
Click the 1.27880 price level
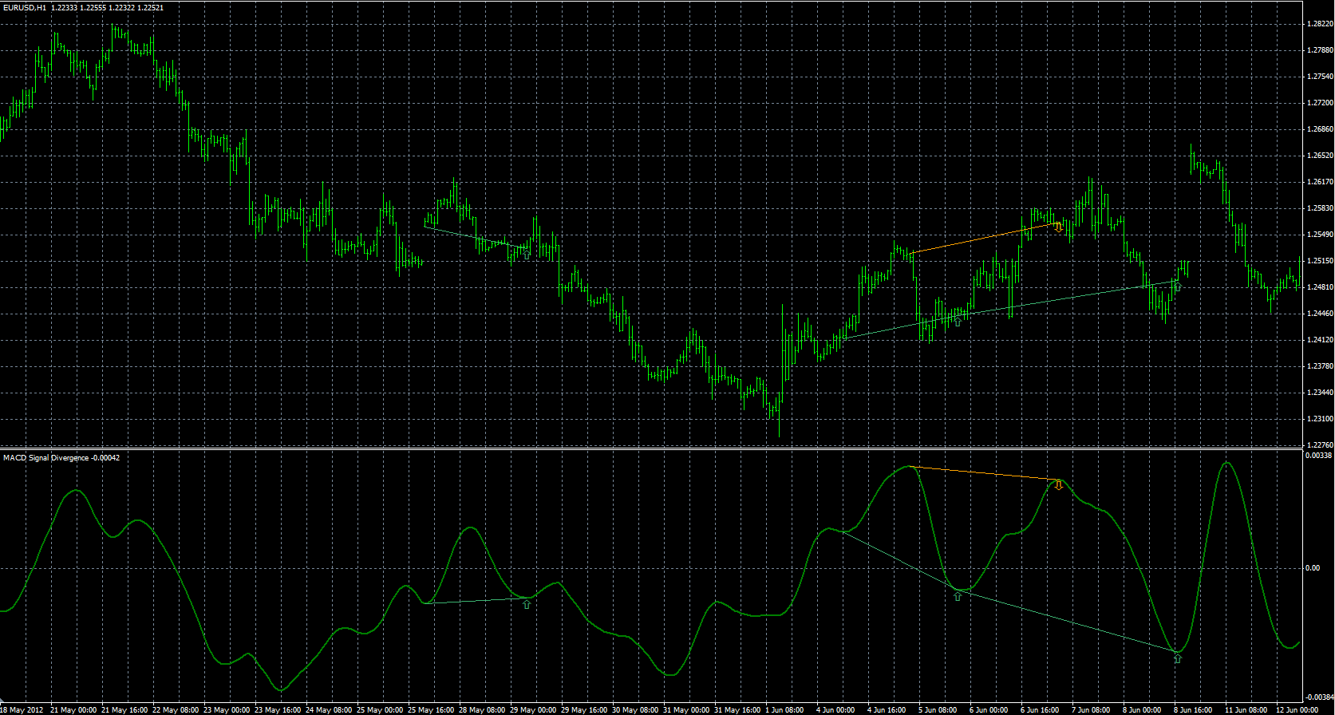(x=1320, y=50)
